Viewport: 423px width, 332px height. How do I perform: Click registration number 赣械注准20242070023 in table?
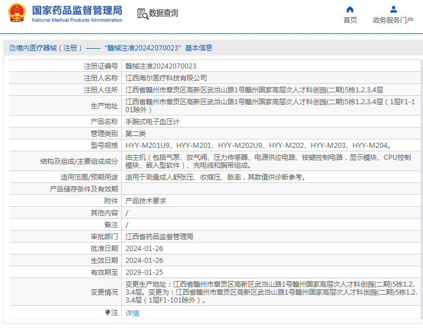[161, 66]
